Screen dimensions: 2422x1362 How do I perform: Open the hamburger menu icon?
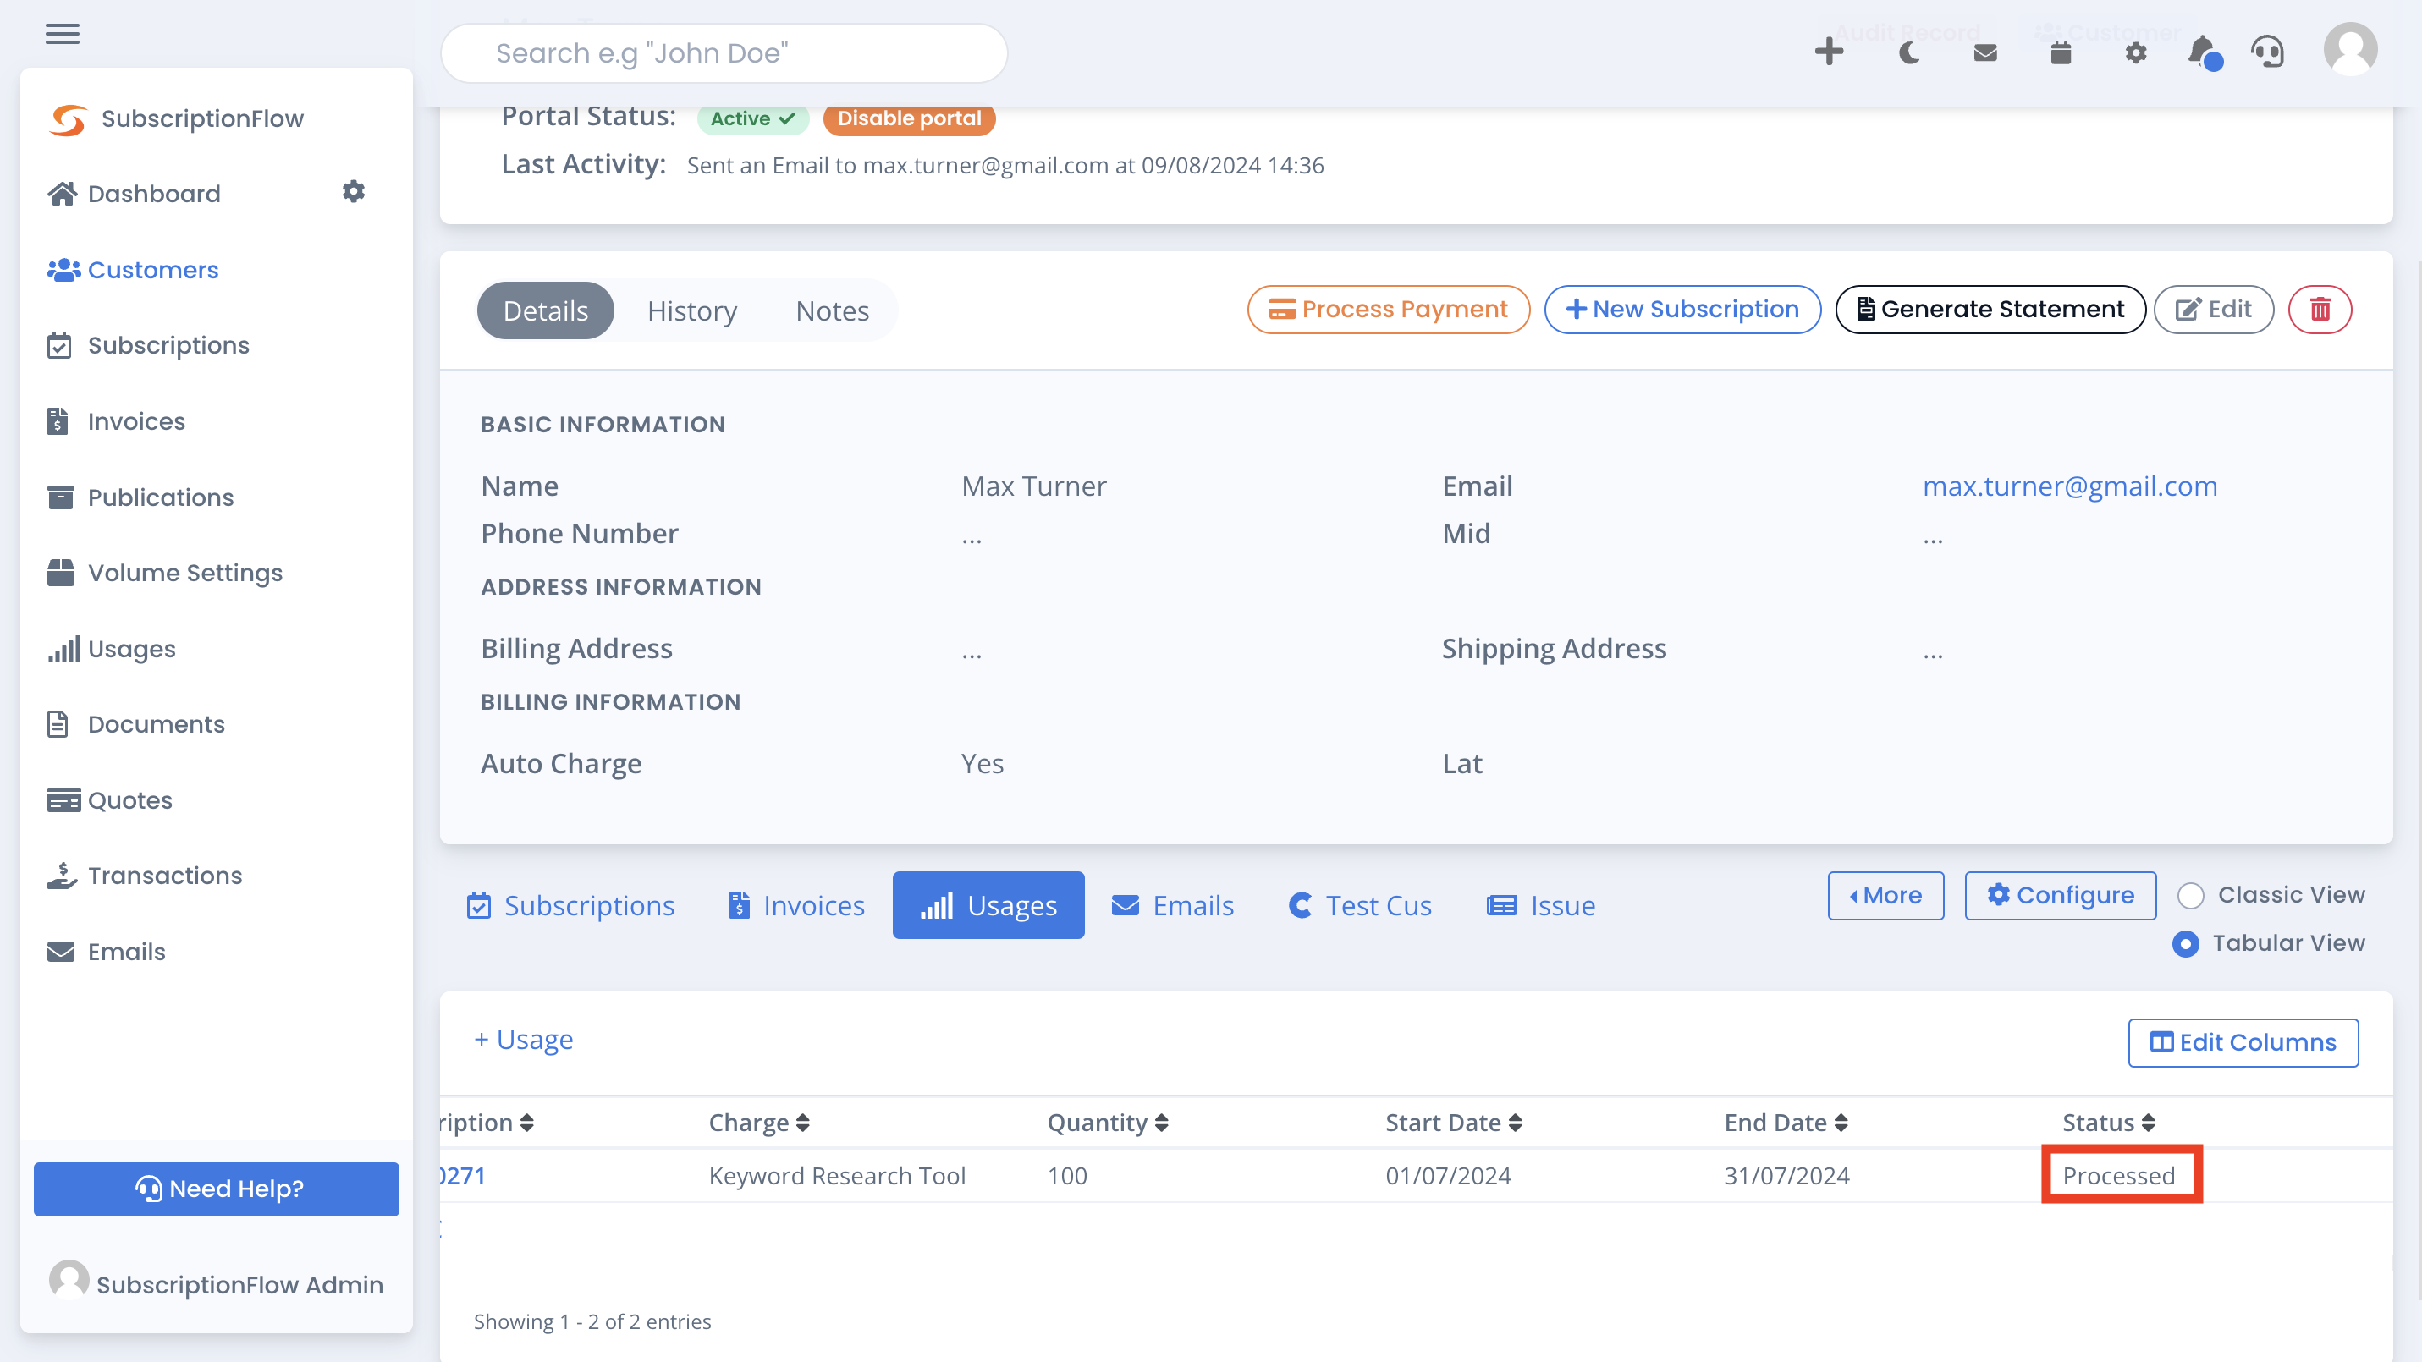click(x=62, y=34)
